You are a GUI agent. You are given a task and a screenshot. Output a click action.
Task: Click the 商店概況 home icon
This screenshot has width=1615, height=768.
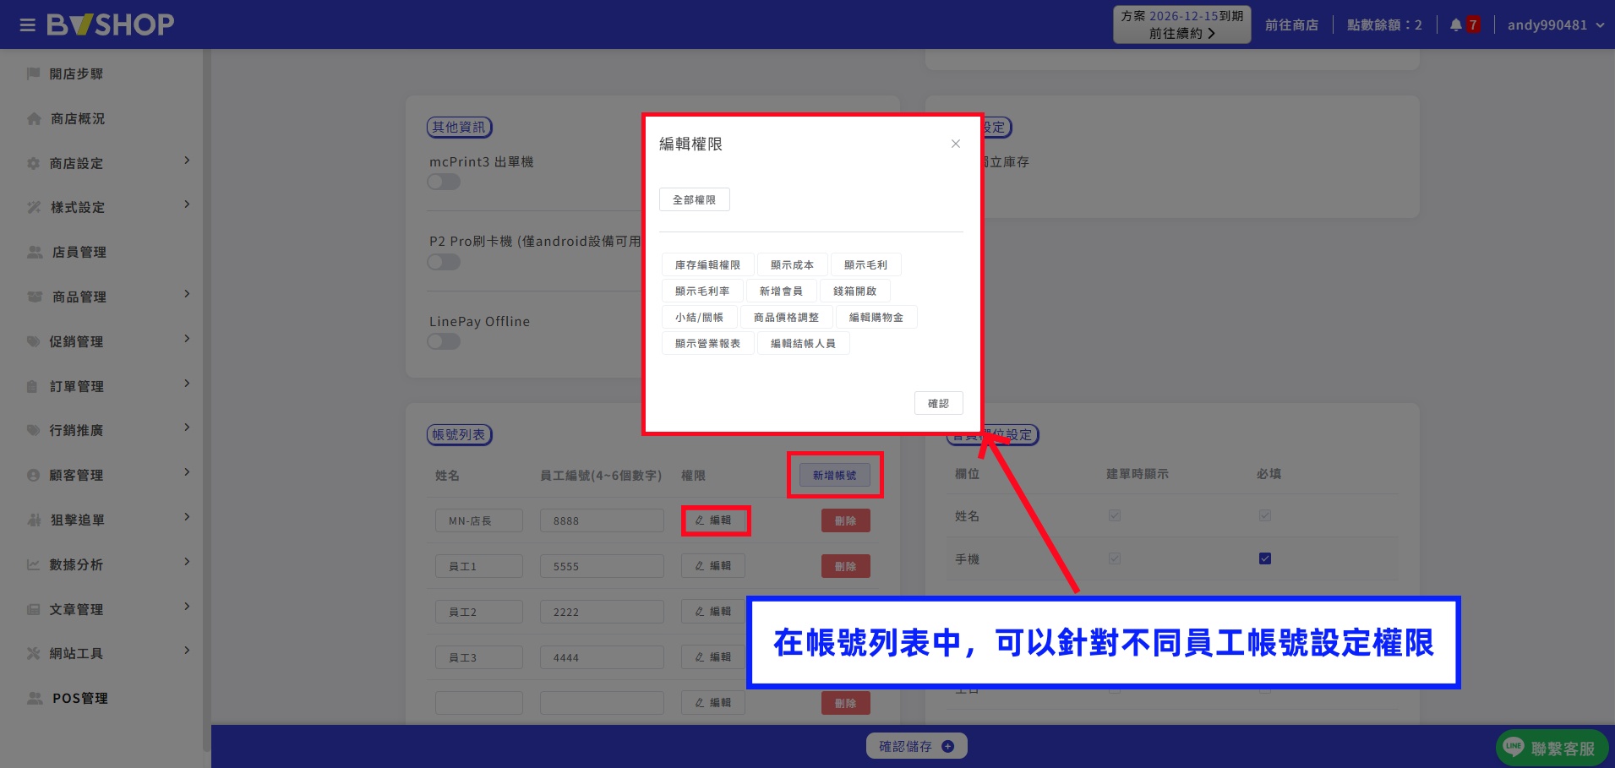[x=34, y=118]
